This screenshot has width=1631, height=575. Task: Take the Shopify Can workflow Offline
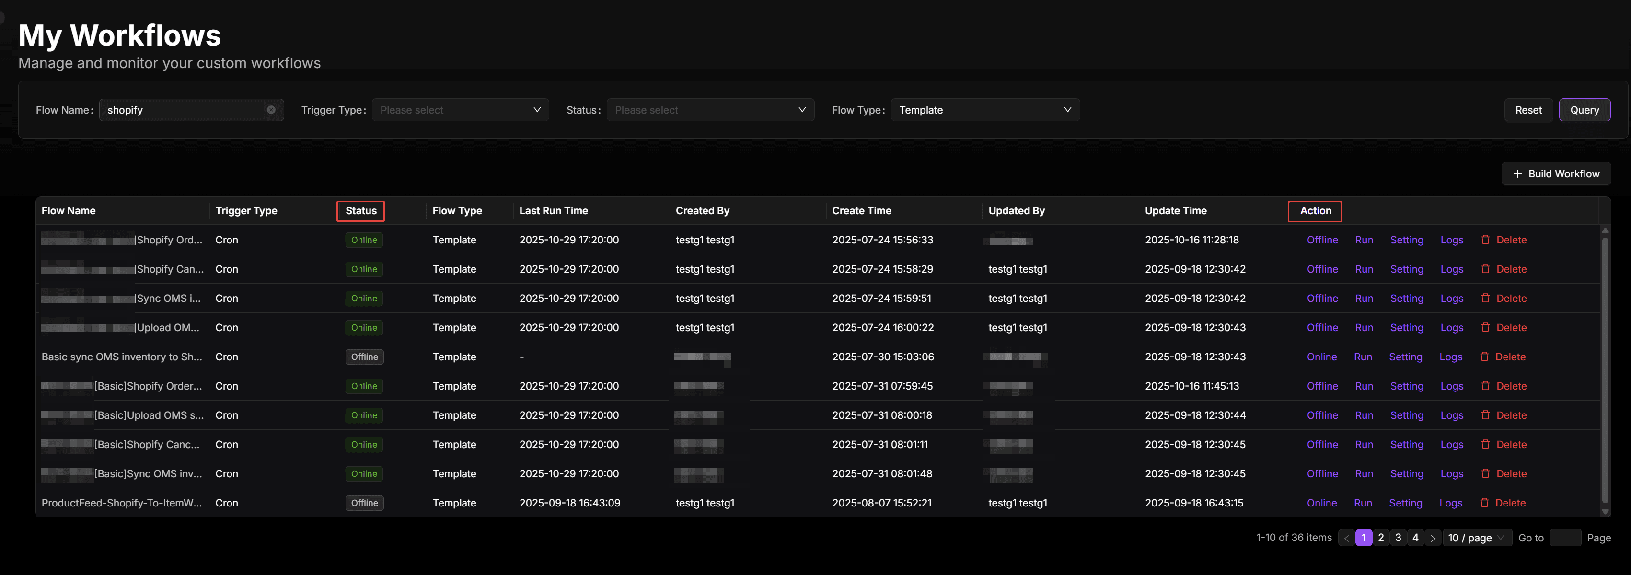coord(1322,269)
